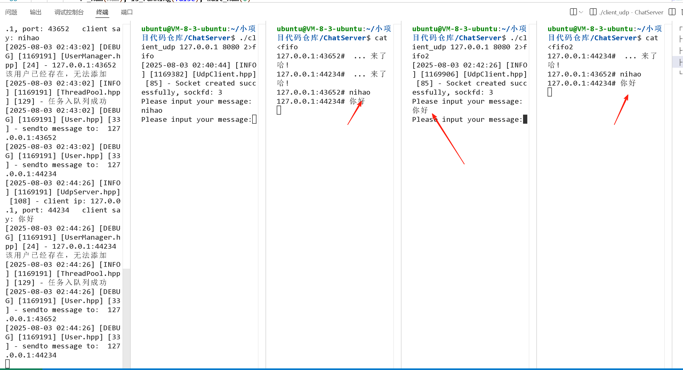Focus the prompt with the solid black cursor
Screen dimensions: 683x370
pos(525,119)
